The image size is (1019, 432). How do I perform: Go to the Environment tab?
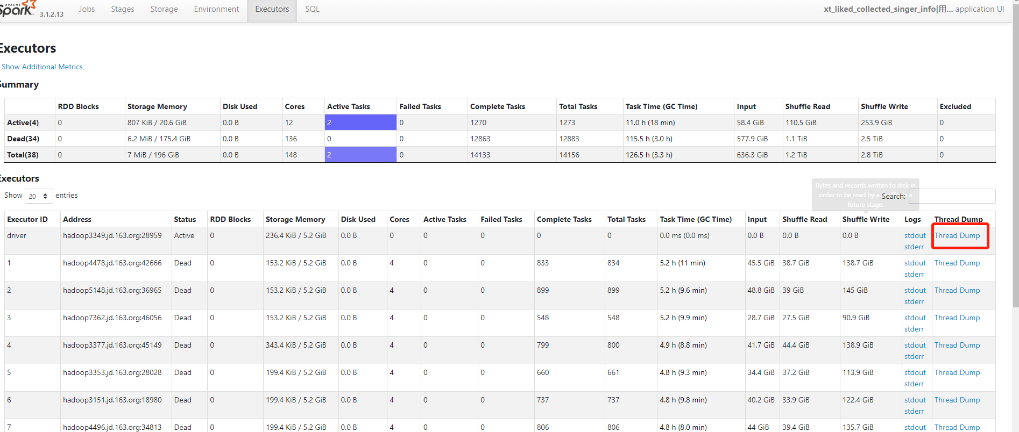coord(216,9)
